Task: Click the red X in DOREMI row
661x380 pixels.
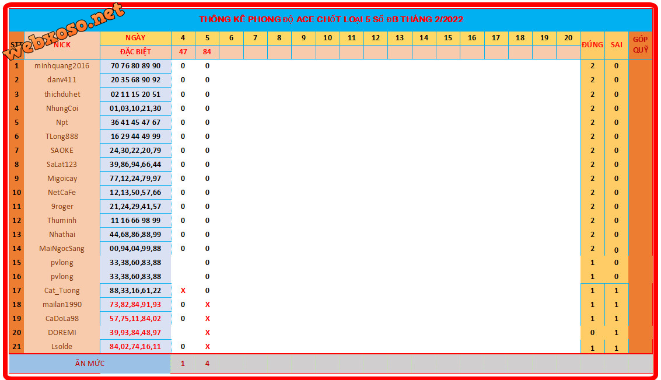Action: (x=207, y=332)
